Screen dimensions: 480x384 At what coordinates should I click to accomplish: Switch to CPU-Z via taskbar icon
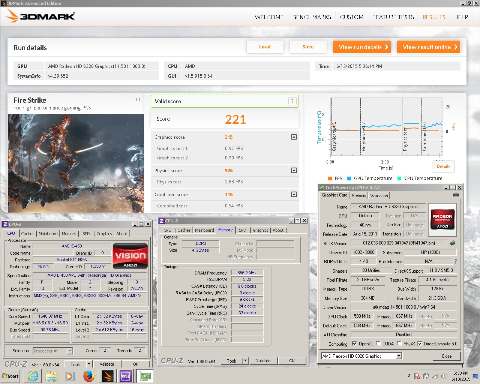126,376
